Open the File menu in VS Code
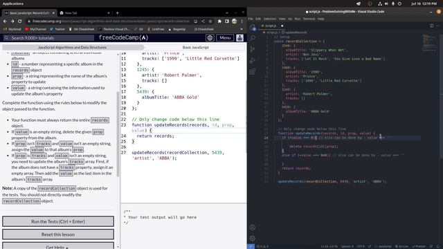443x249 pixels. coord(251,19)
